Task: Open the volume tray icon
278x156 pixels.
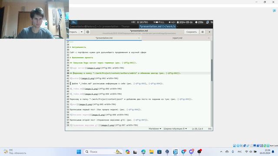Action: (x=251, y=152)
